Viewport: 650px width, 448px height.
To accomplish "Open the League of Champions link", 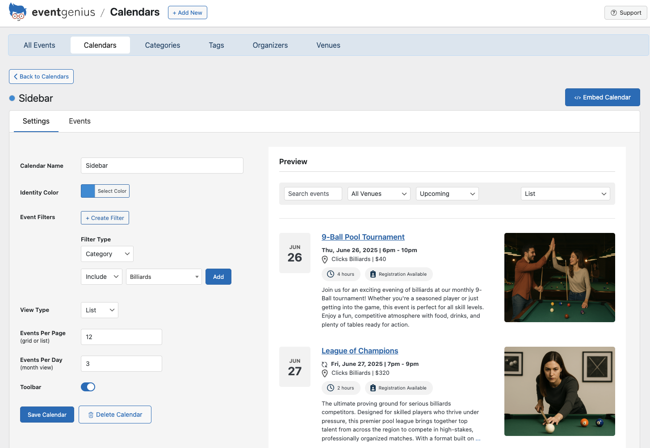I will click(360, 351).
